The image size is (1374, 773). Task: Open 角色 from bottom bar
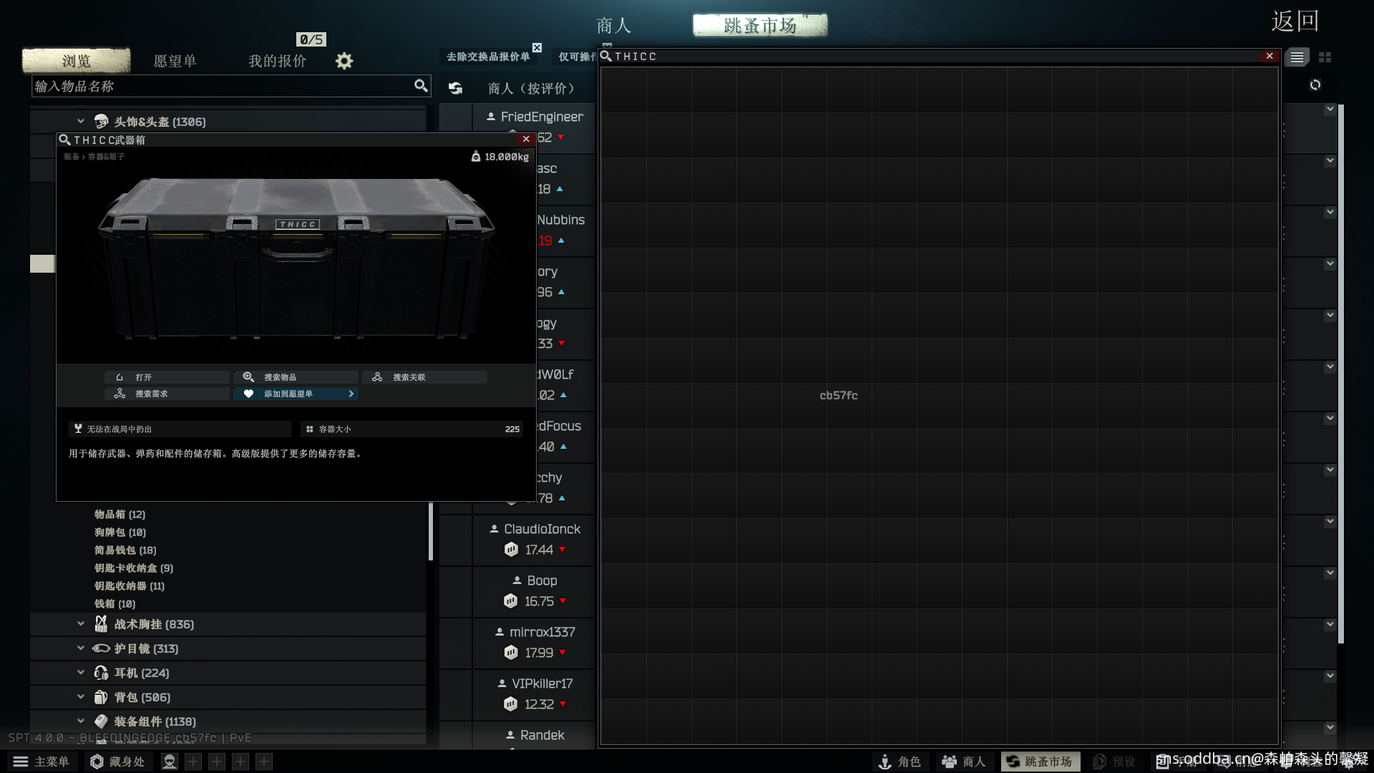tap(900, 762)
